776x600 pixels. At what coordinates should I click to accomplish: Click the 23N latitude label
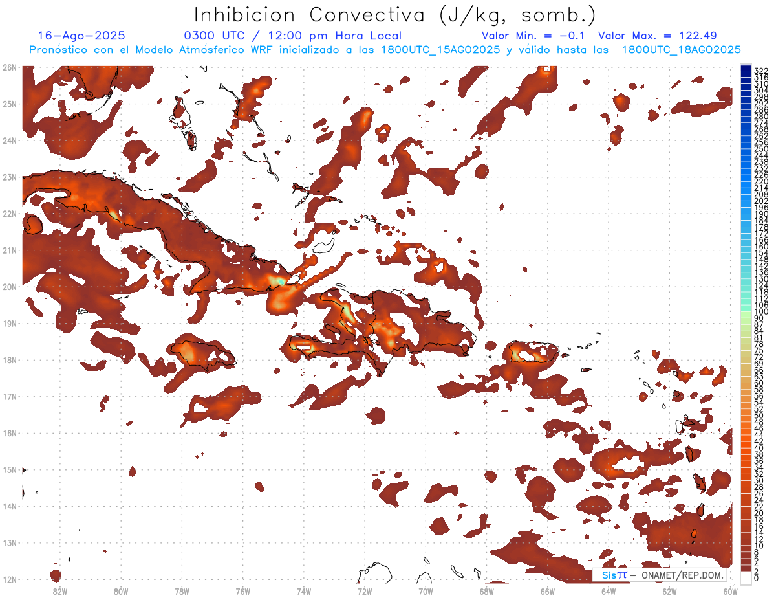coord(9,177)
